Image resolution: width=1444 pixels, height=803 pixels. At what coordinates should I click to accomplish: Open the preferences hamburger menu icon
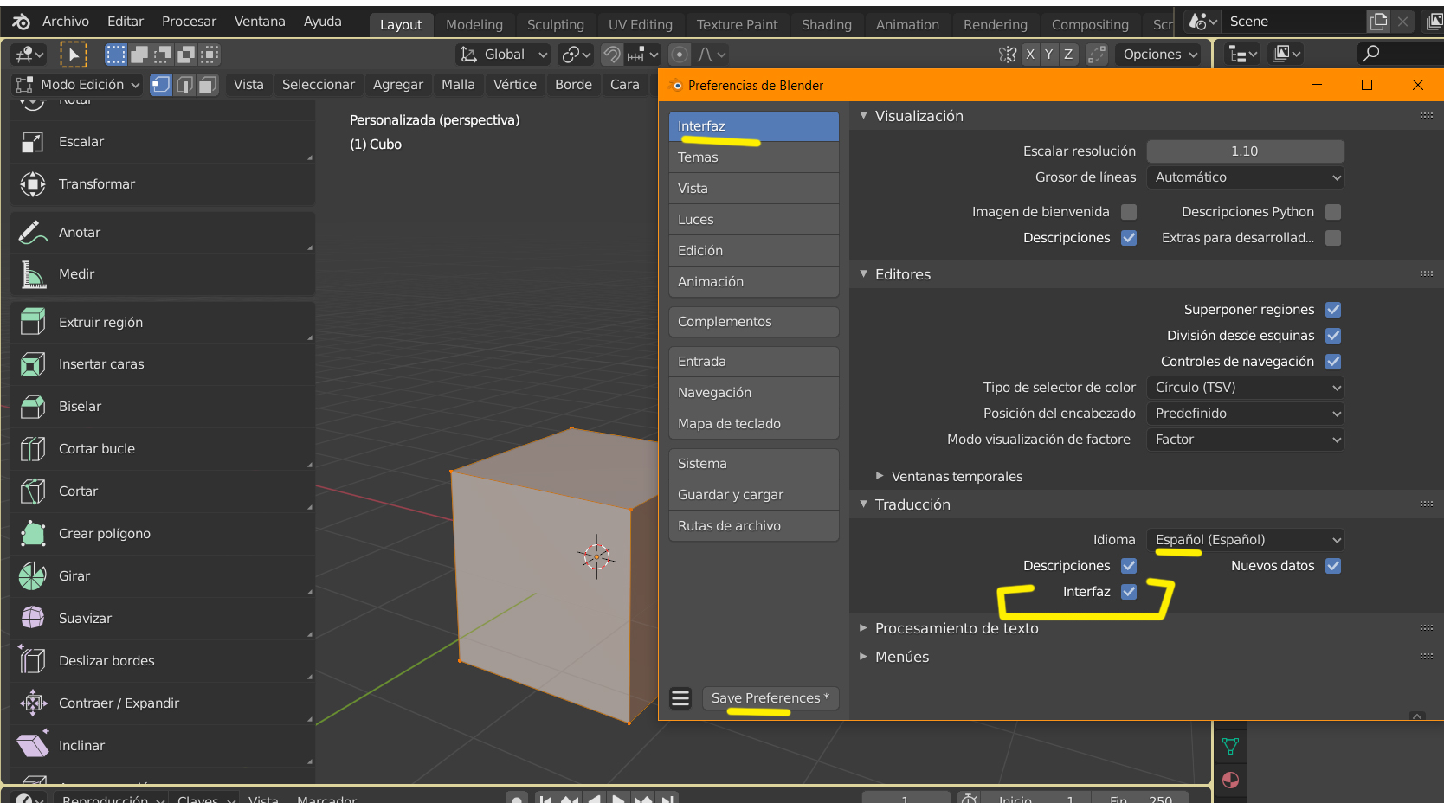pyautogui.click(x=681, y=698)
